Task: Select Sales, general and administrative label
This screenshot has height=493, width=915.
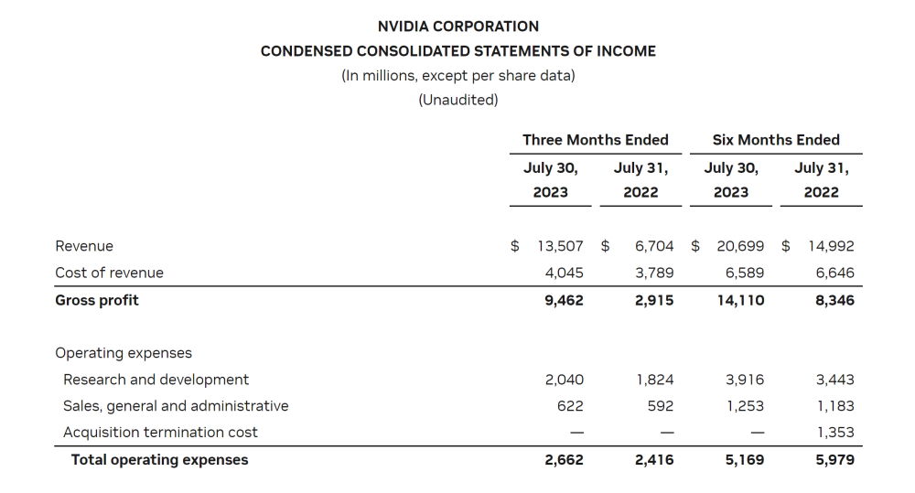Action: click(176, 406)
